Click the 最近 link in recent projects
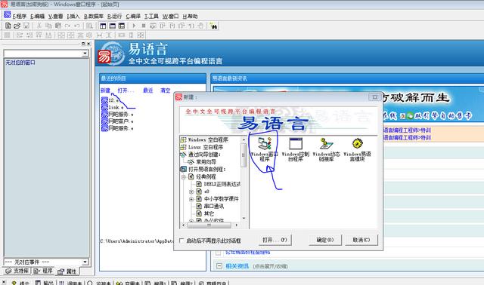The image size is (484, 285). coord(148,90)
